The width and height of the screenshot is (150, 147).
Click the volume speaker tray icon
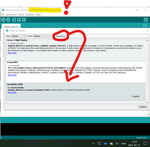pos(117,143)
